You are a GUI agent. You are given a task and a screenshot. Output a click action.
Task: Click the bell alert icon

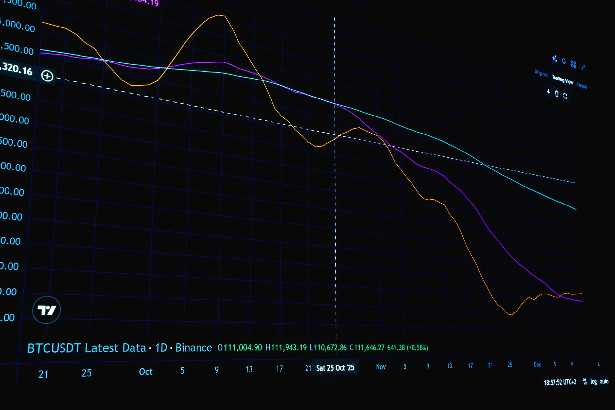[564, 61]
